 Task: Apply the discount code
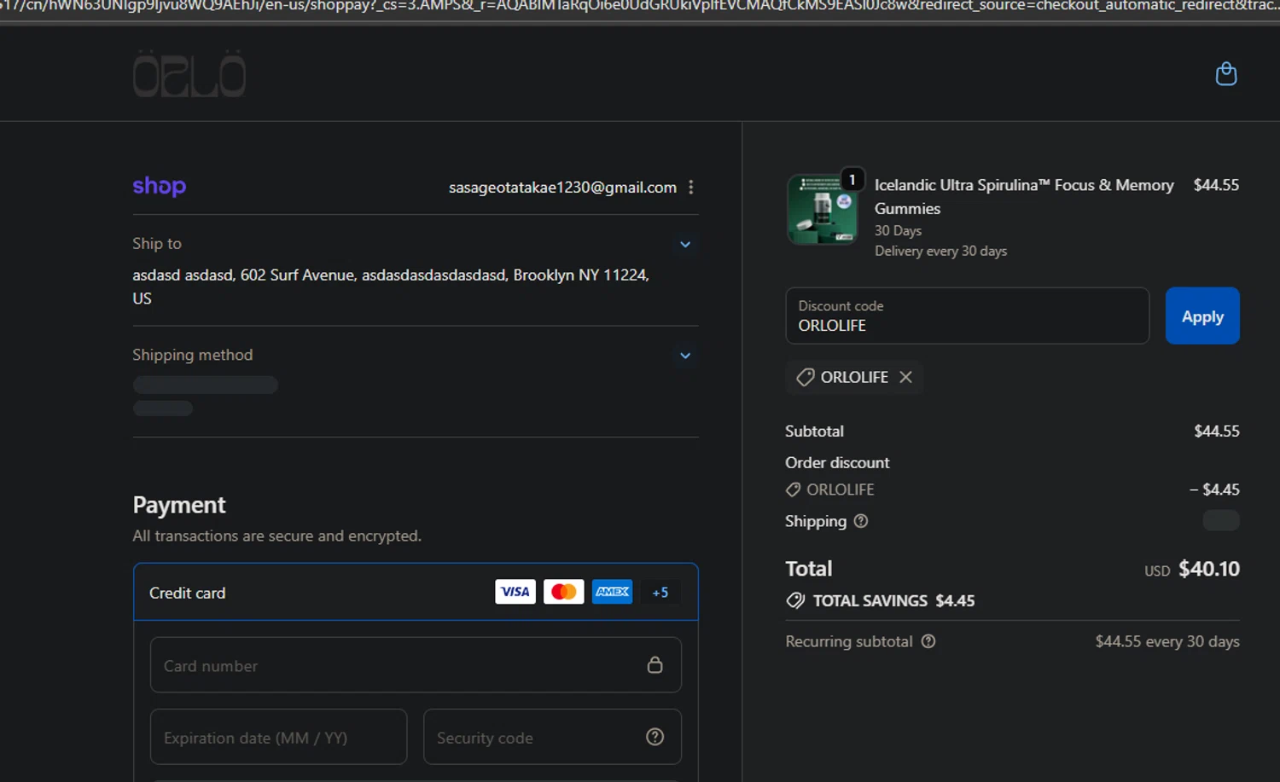click(1202, 316)
